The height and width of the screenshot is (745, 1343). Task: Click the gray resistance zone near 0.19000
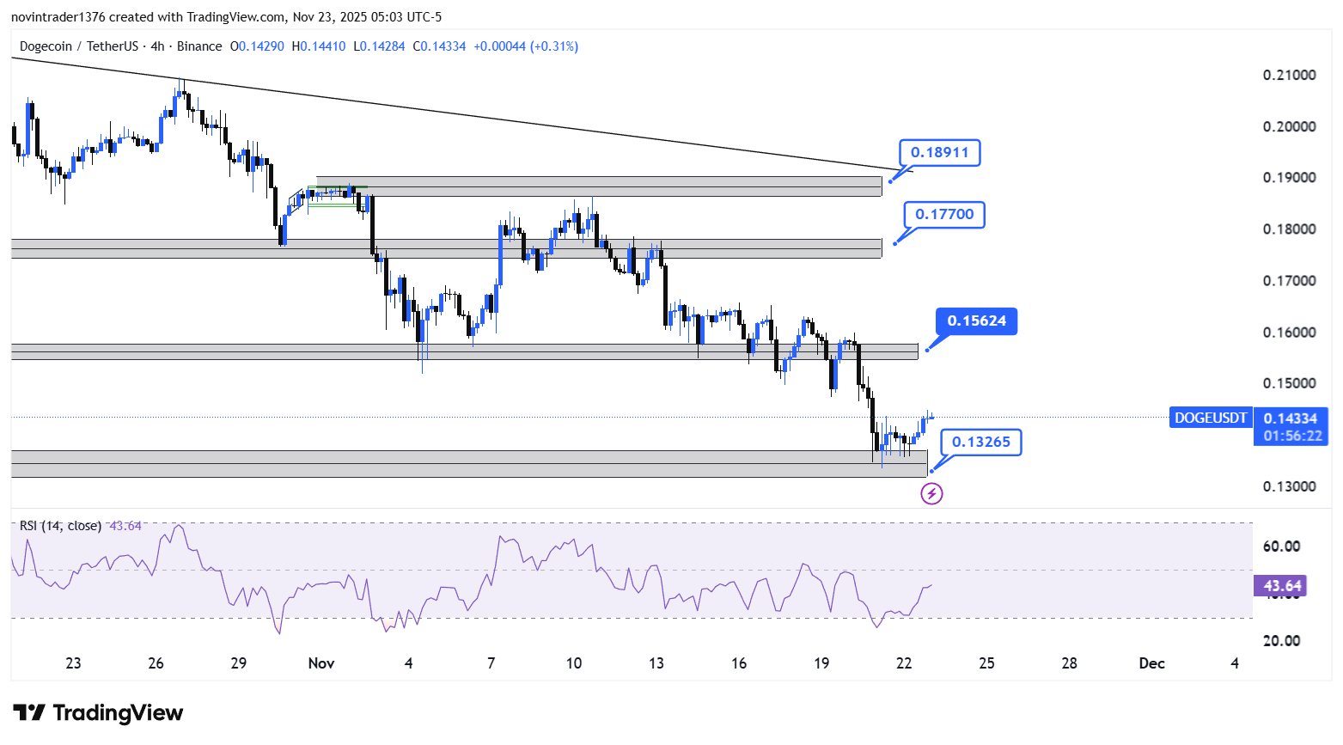pos(601,186)
